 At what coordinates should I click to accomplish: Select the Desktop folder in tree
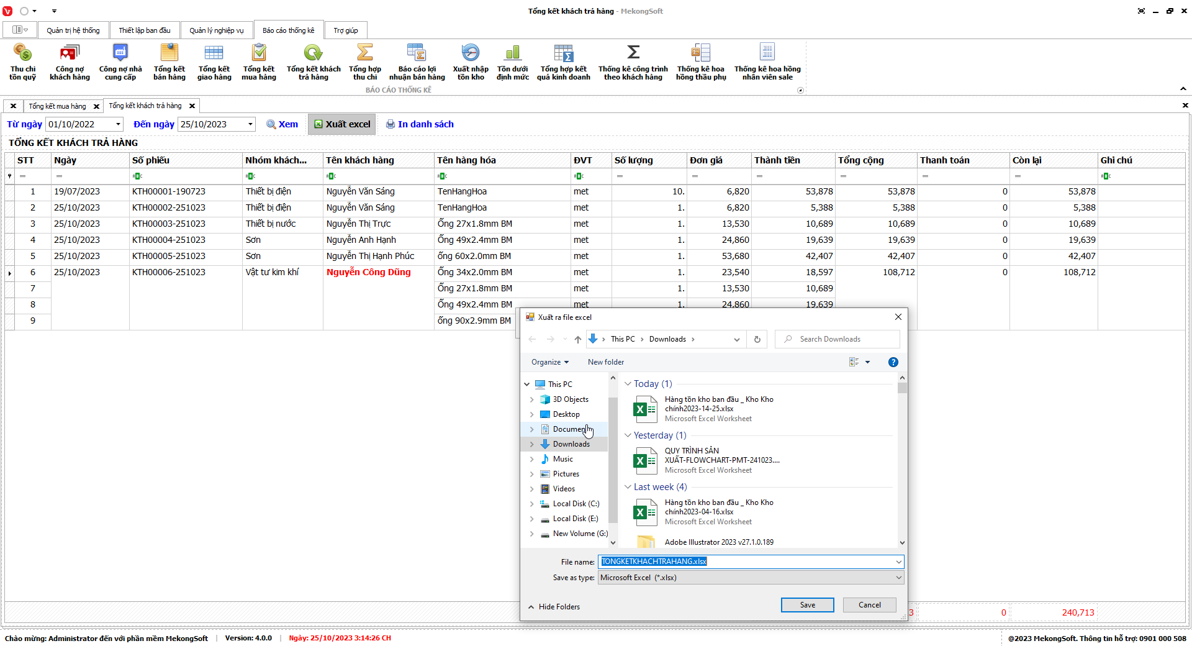[x=566, y=414]
